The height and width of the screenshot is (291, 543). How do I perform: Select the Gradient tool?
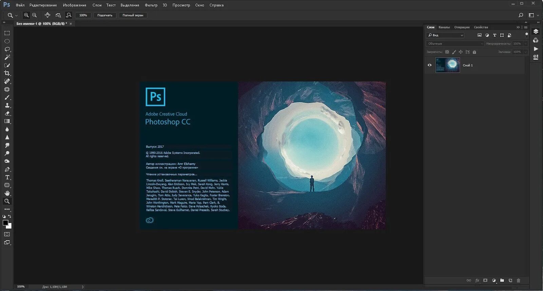click(7, 121)
